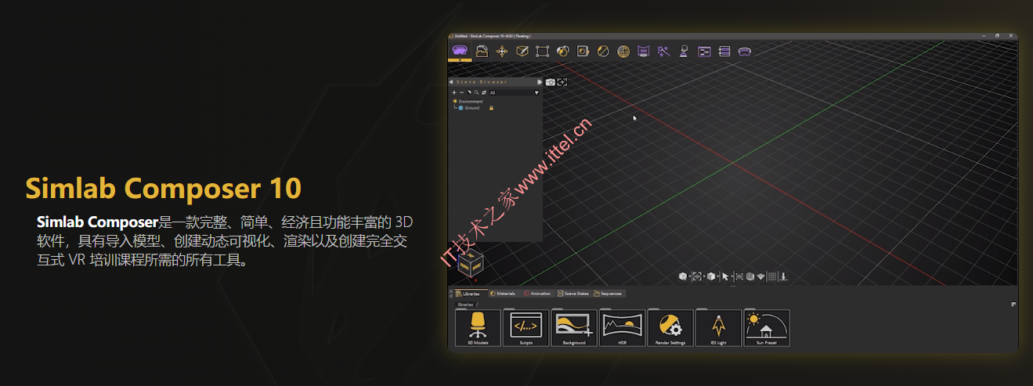Select the Ground node in scene tree

468,108
